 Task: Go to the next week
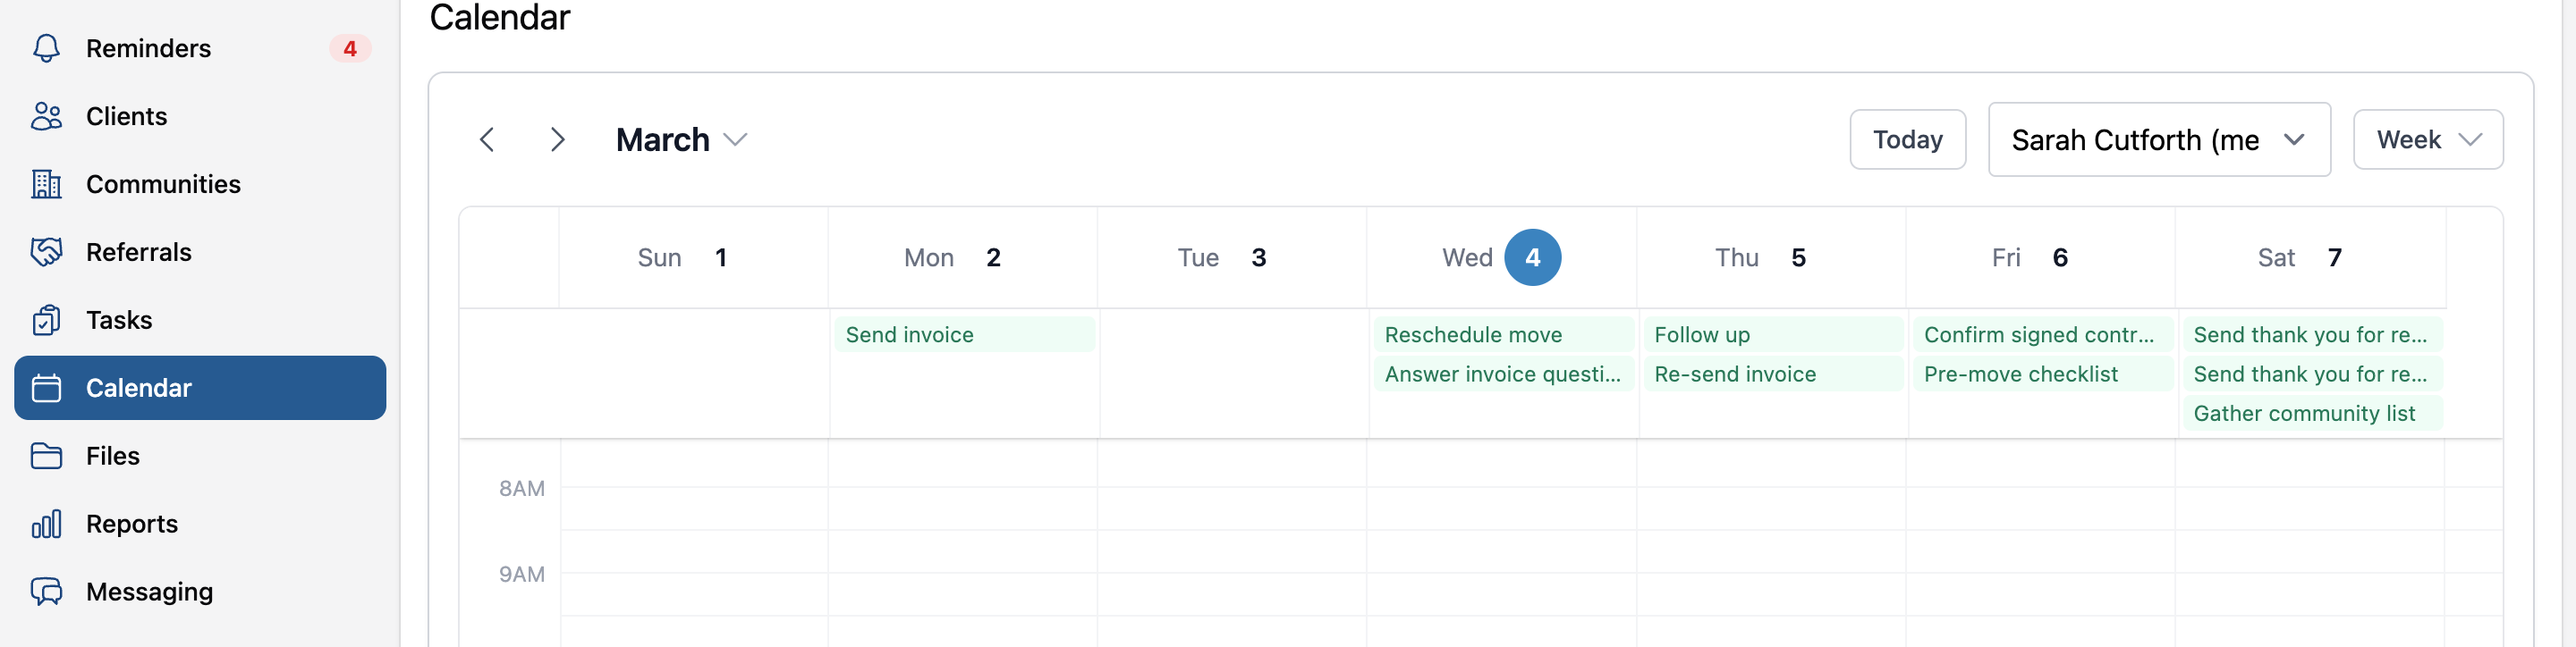(x=558, y=139)
